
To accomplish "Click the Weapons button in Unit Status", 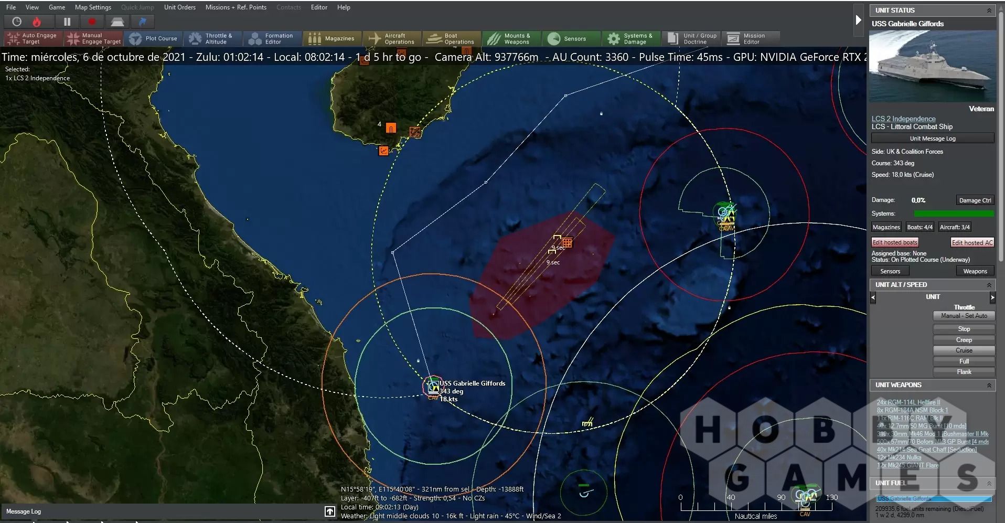I will [975, 271].
